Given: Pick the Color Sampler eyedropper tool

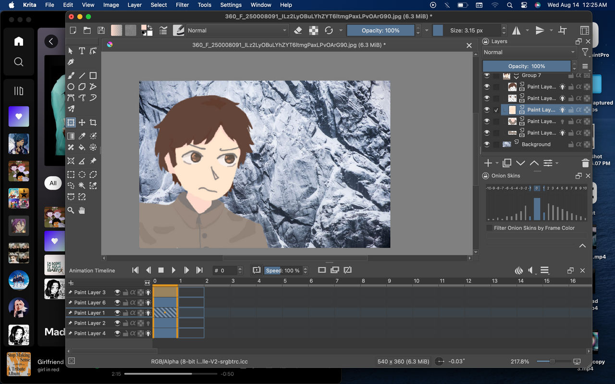Looking at the screenshot, I should click(82, 136).
